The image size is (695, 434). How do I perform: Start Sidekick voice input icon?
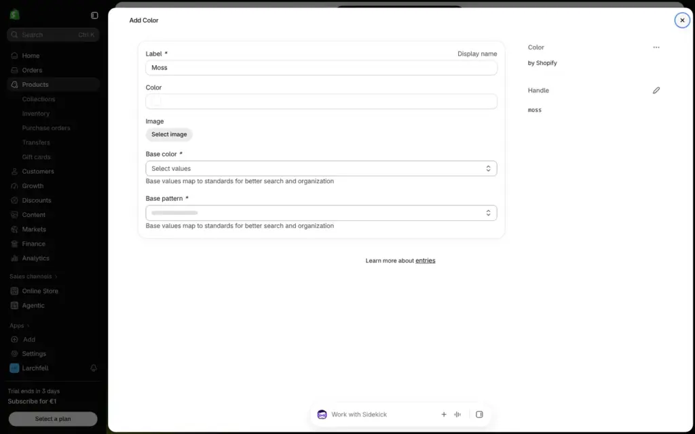point(457,414)
